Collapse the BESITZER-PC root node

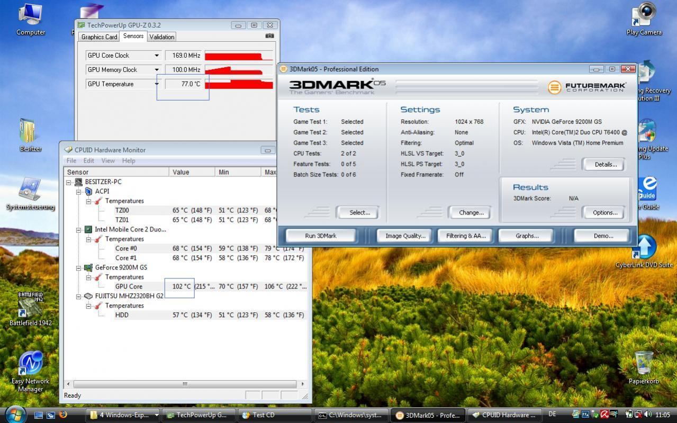tap(69, 182)
